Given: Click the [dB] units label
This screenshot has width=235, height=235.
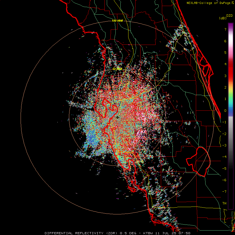Looking at the screenshot, I should pyautogui.click(x=223, y=18).
